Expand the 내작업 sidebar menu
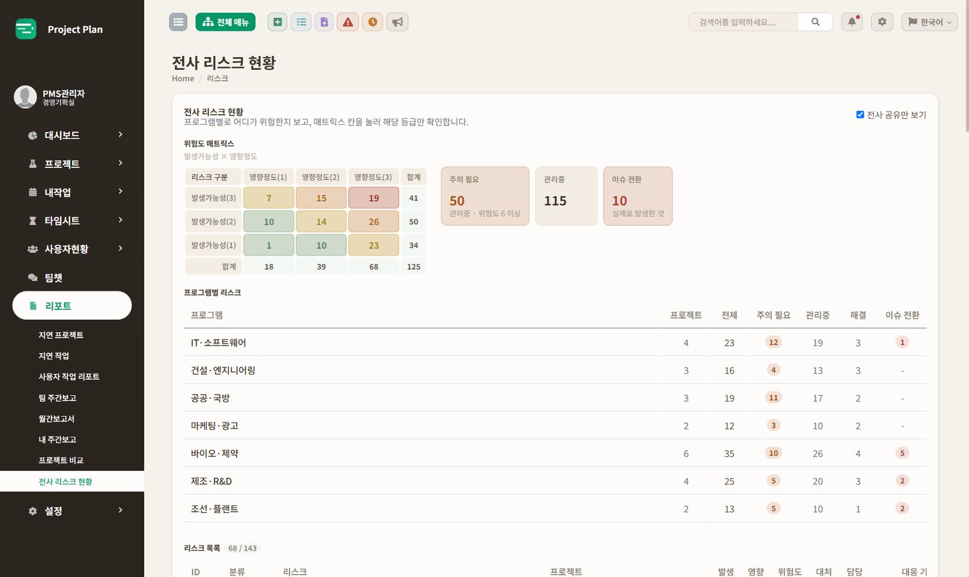This screenshot has height=577, width=969. [x=72, y=192]
